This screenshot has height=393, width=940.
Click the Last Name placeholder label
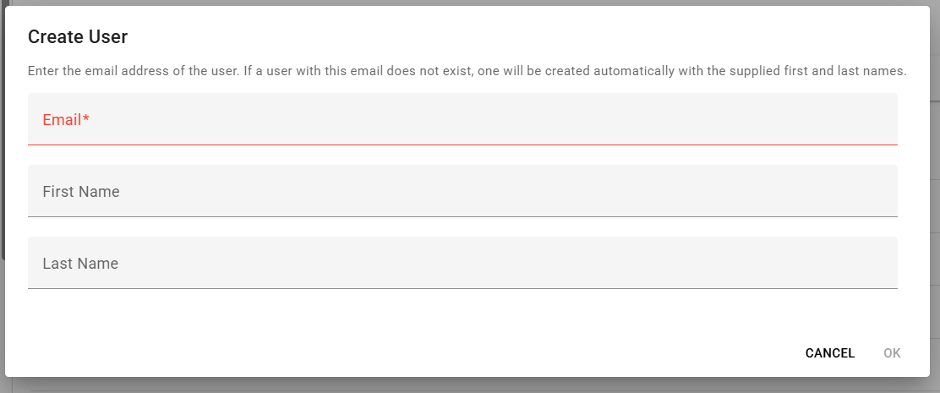coord(80,264)
